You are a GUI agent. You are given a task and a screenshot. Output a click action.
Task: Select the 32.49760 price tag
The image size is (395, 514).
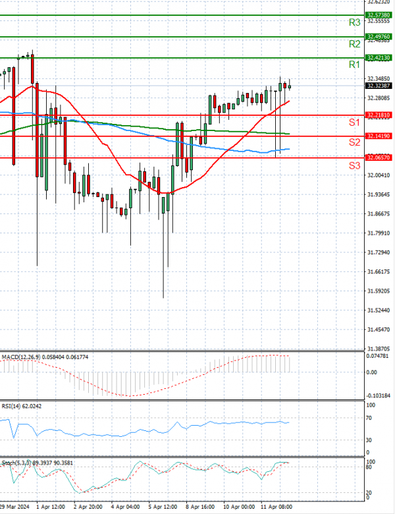click(379, 36)
